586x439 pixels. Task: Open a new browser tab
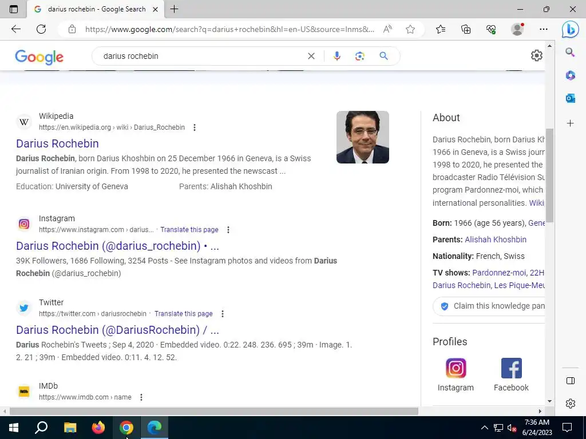tap(174, 9)
